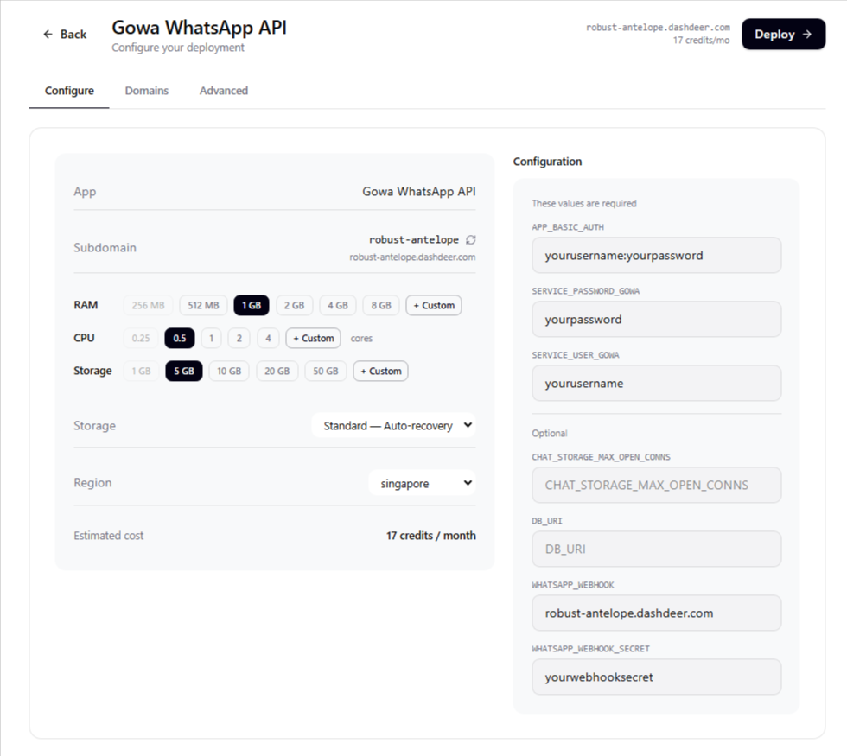Select 2 CPU cores
This screenshot has width=847, height=756.
(239, 338)
